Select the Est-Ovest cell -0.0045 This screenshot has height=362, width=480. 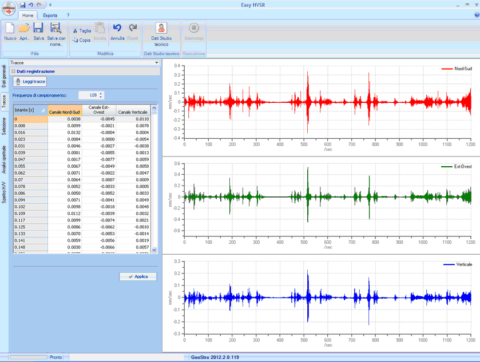pos(99,119)
